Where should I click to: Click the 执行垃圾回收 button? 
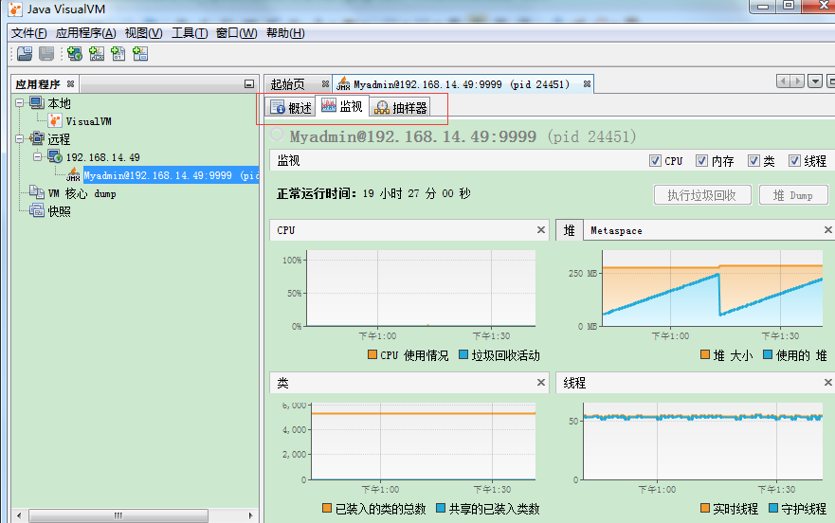[x=702, y=195]
